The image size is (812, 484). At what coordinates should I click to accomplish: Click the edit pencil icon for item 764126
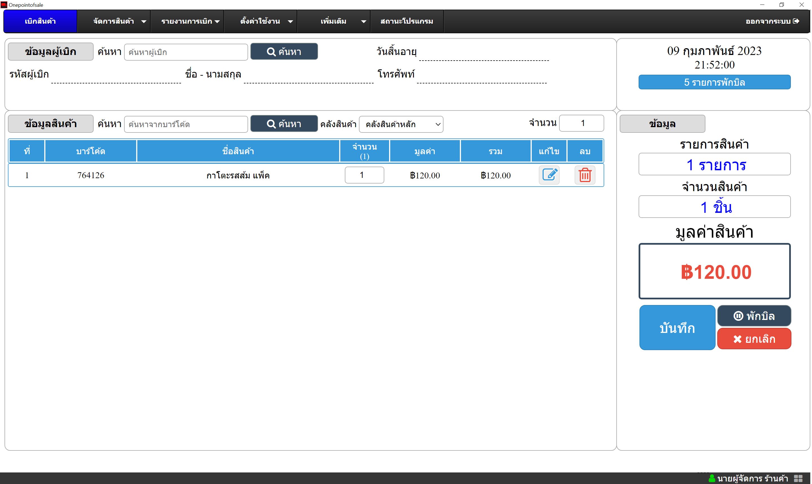tap(550, 175)
